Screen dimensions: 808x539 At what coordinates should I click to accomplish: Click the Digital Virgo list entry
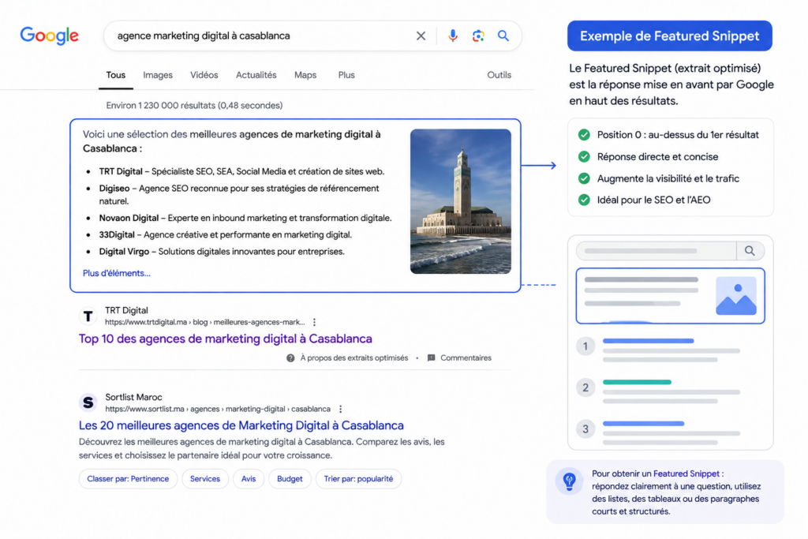pos(222,252)
